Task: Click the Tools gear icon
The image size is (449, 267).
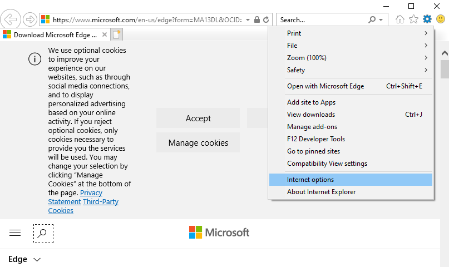Action: tap(427, 19)
